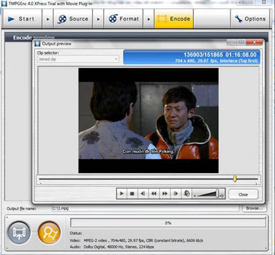Mute the preview audio speaker icon
275x255 pixels.
point(186,194)
